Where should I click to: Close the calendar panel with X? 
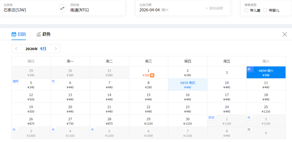point(285,34)
